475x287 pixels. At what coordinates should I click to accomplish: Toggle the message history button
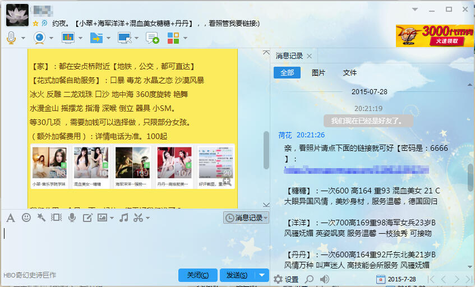tap(246, 217)
